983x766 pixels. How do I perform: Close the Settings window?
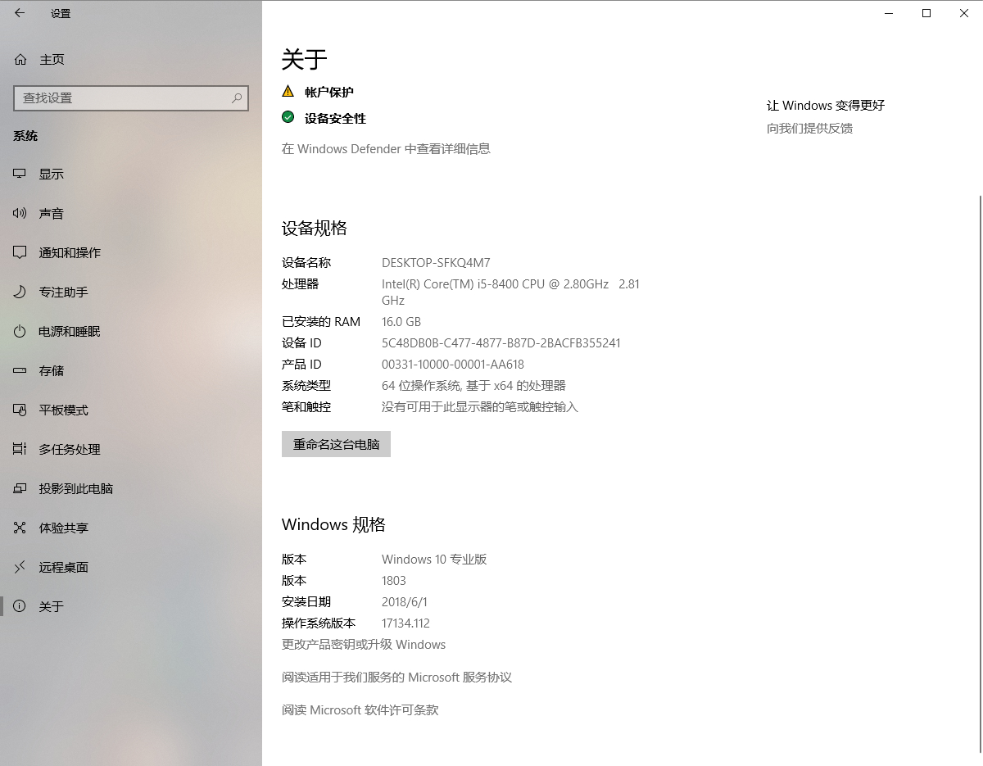point(964,13)
